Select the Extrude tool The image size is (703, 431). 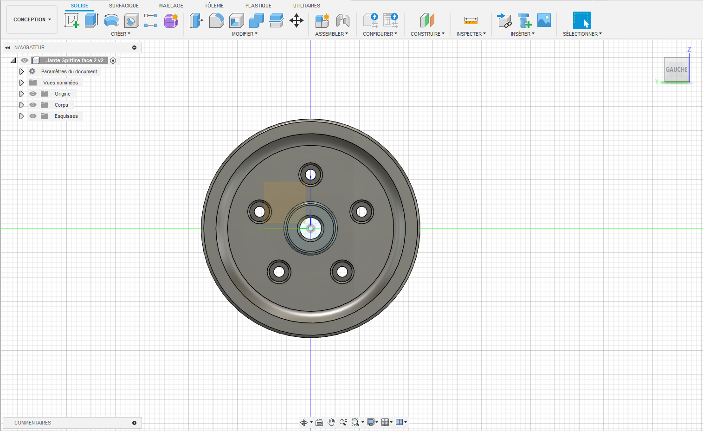[x=91, y=20]
